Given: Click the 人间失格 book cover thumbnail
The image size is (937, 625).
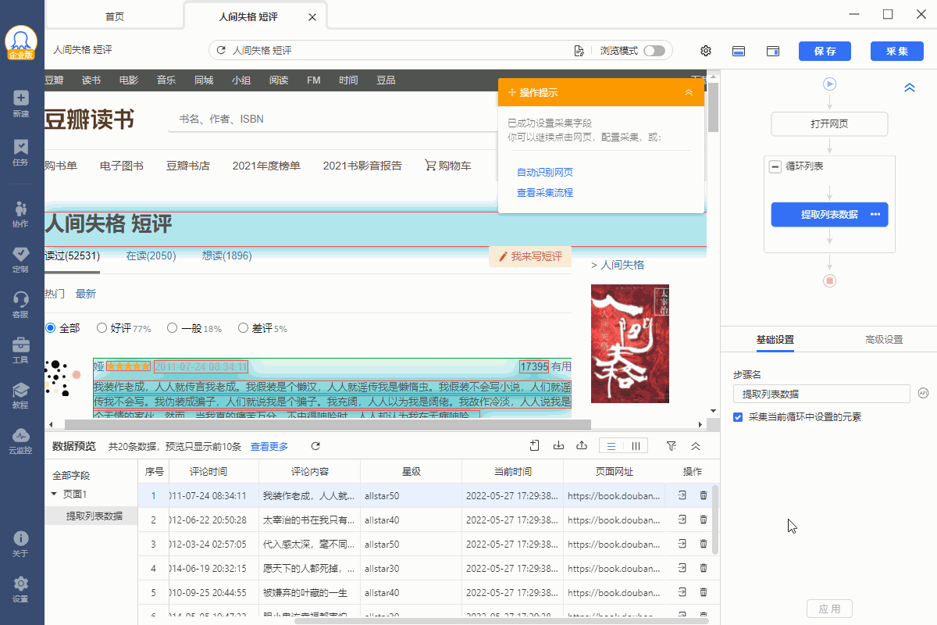Looking at the screenshot, I should point(630,343).
